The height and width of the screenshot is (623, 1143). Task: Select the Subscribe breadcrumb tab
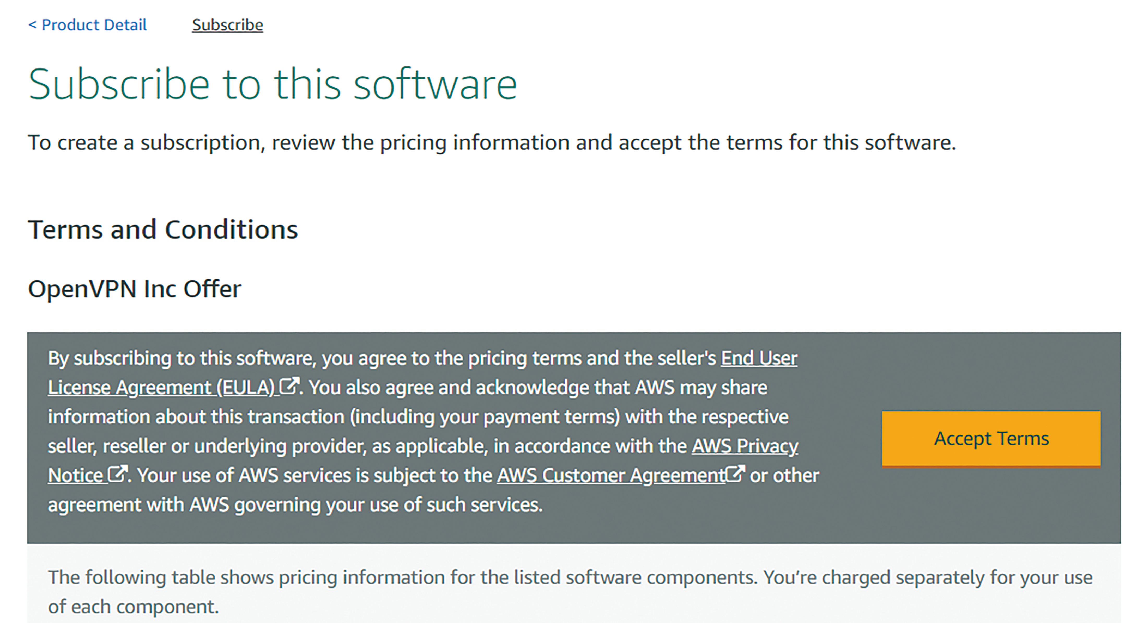[x=227, y=25]
